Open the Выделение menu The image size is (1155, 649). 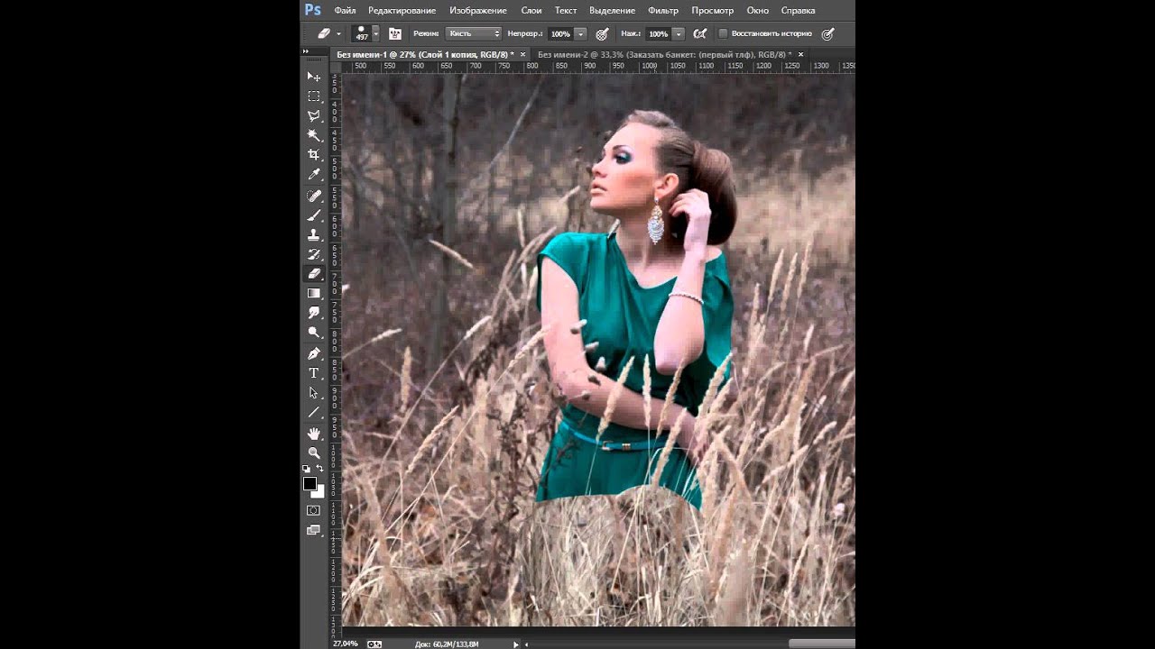click(x=612, y=10)
